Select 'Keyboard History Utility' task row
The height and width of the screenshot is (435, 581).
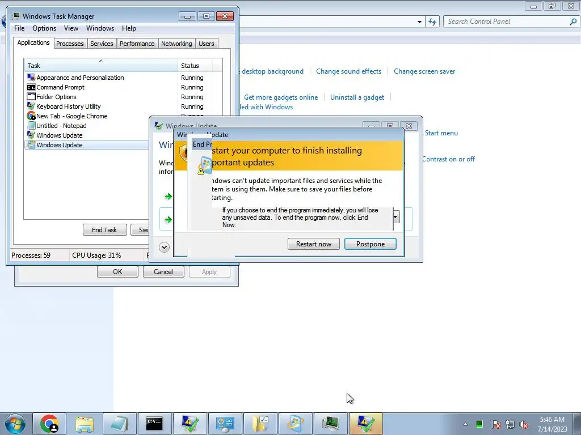click(123, 106)
